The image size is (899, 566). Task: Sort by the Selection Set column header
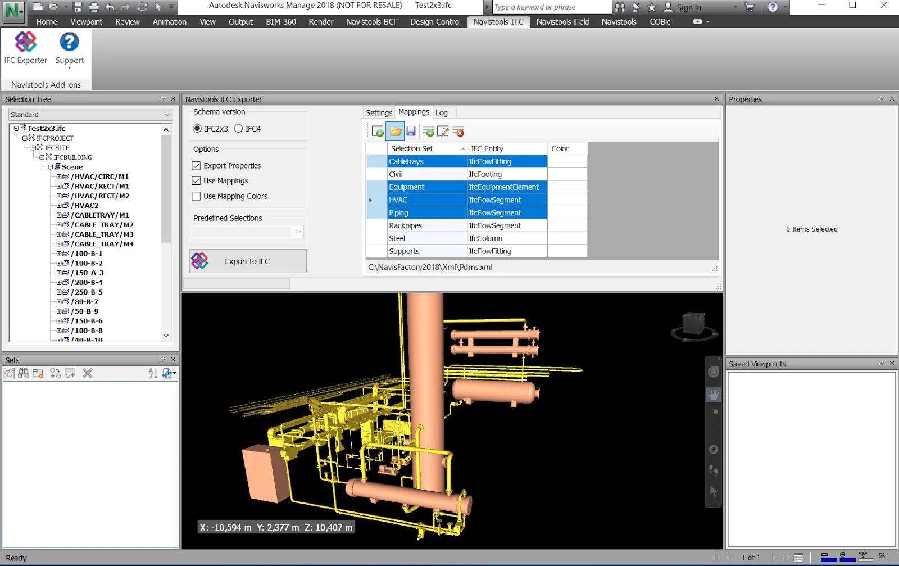427,149
